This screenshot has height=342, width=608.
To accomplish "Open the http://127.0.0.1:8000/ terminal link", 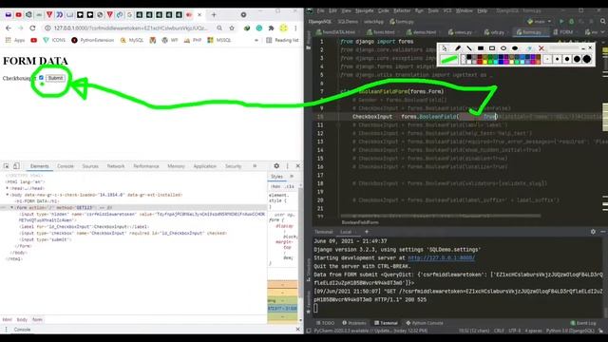I will click(441, 257).
